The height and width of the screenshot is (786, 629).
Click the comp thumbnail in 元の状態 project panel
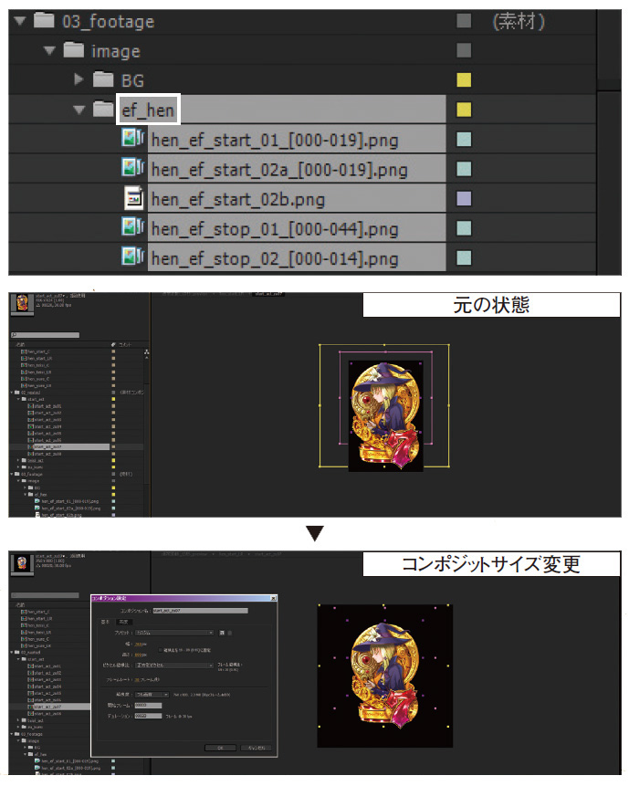(x=22, y=303)
